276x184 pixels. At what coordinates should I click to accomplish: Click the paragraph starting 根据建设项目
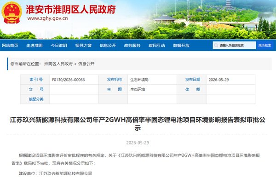click(x=136, y=159)
